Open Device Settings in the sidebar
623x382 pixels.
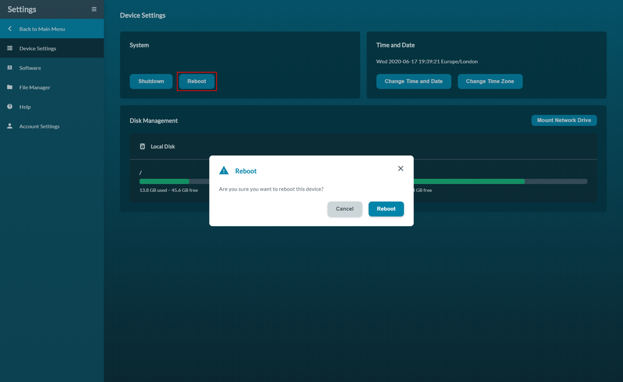pos(52,48)
